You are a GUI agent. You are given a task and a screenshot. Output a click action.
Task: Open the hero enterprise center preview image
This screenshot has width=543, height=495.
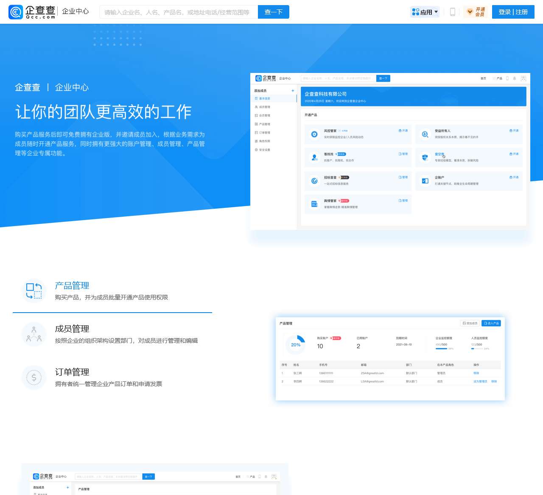point(390,151)
